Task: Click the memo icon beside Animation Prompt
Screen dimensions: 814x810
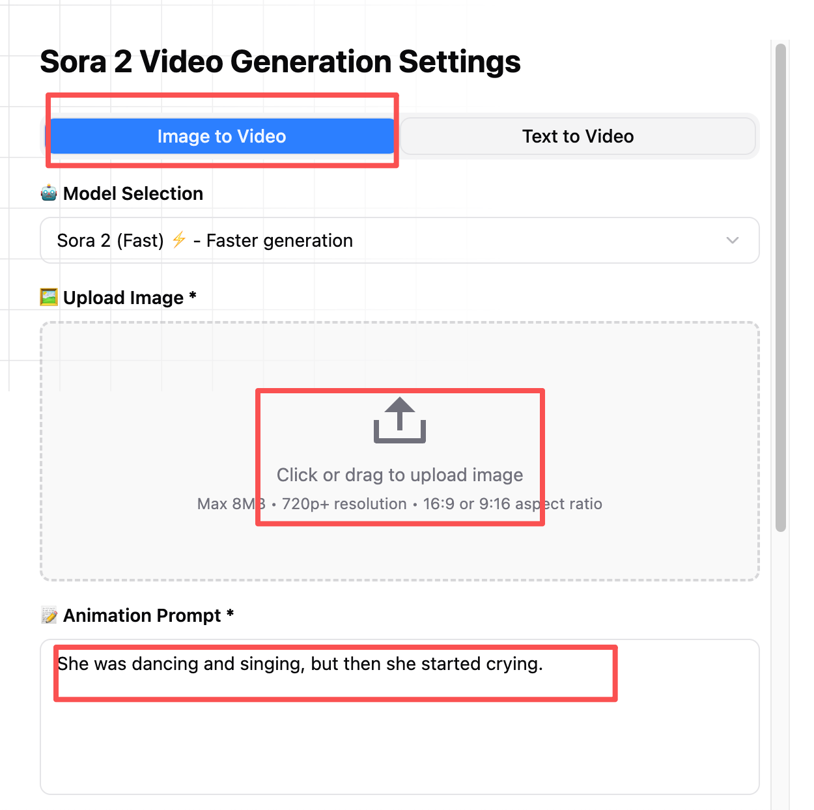Action: pyautogui.click(x=49, y=615)
